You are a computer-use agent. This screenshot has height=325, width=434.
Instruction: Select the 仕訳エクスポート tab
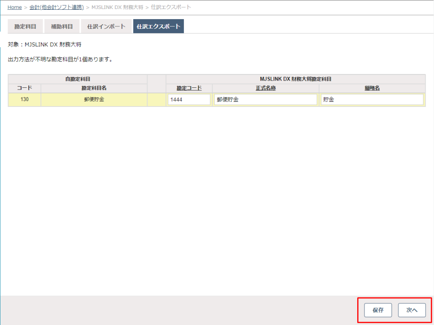(159, 26)
